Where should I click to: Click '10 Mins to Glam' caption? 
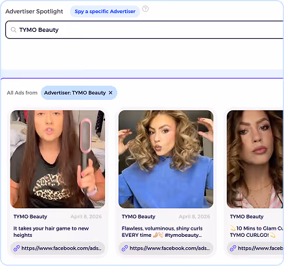click(257, 232)
